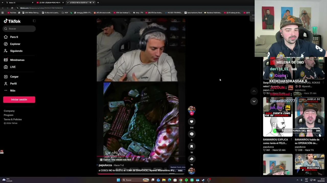Click the Iniciar sesión button

coord(19,100)
